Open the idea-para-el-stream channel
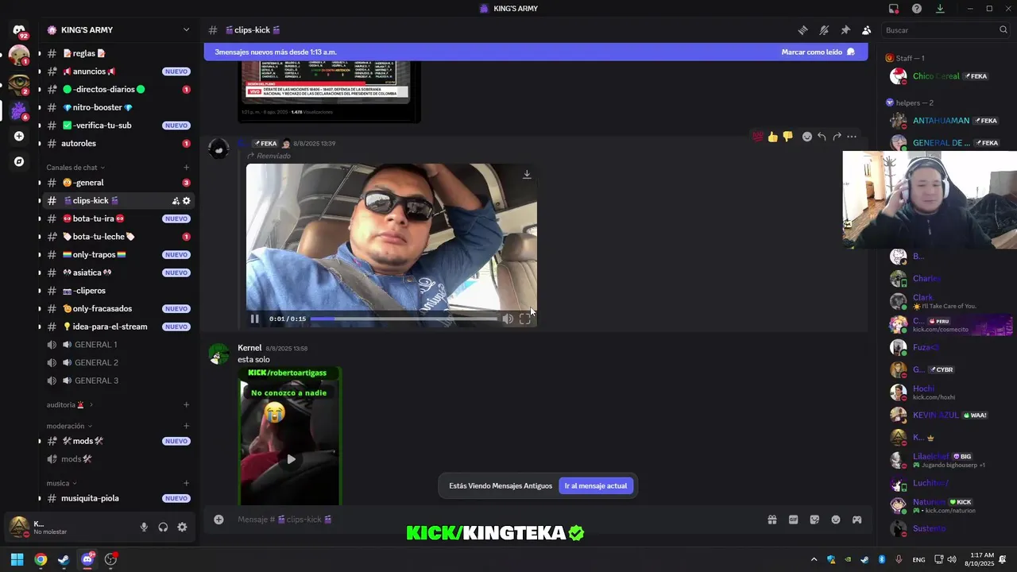Image resolution: width=1017 pixels, height=572 pixels. (x=119, y=327)
